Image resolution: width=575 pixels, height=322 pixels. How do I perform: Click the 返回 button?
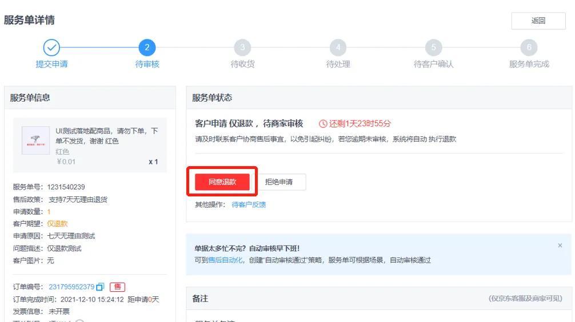538,21
